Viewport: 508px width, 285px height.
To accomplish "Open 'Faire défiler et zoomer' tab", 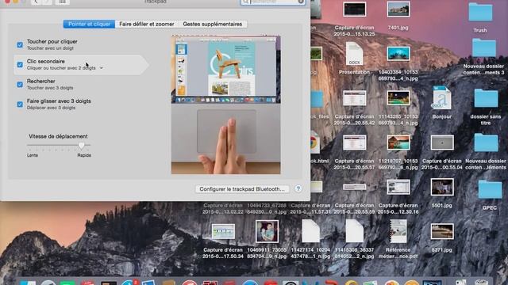I will [x=146, y=24].
